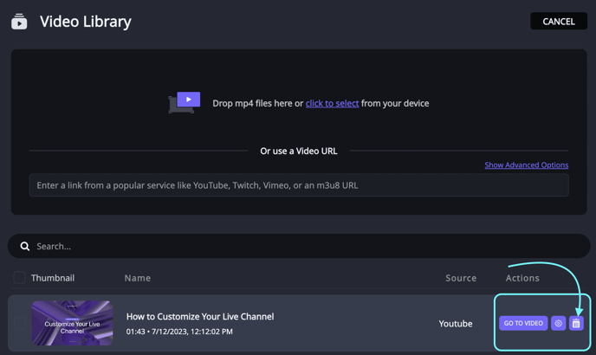Open video settings gear icon
This screenshot has height=355, width=596.
pos(558,324)
